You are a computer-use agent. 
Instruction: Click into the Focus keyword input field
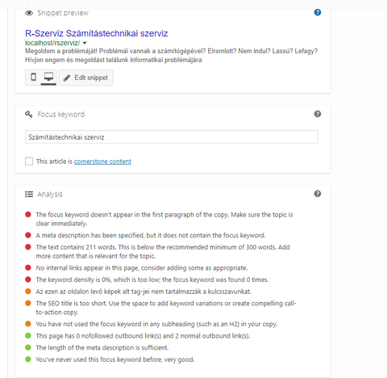click(172, 137)
